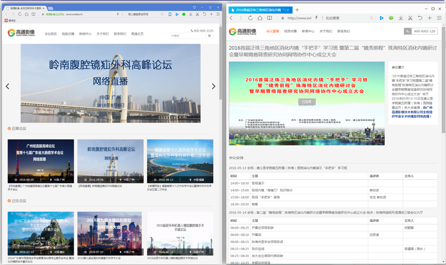Open 广州结直肠高峰论坛 conference thumbnail
This screenshot has height=265, width=446.
tap(41, 161)
